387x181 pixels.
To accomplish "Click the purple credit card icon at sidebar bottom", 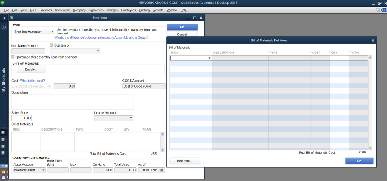I will point(3,178).
